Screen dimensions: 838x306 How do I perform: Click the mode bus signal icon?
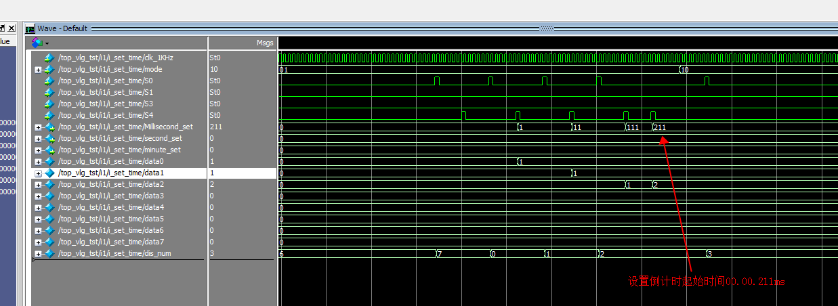coord(49,70)
